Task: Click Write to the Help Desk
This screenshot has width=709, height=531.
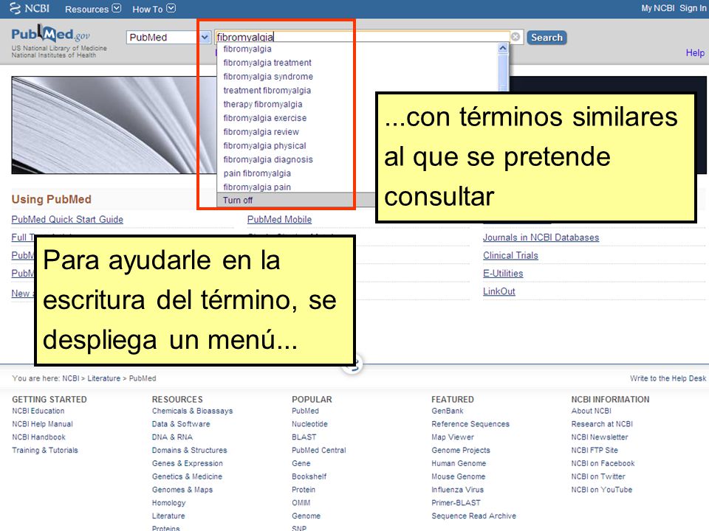Action: [668, 378]
